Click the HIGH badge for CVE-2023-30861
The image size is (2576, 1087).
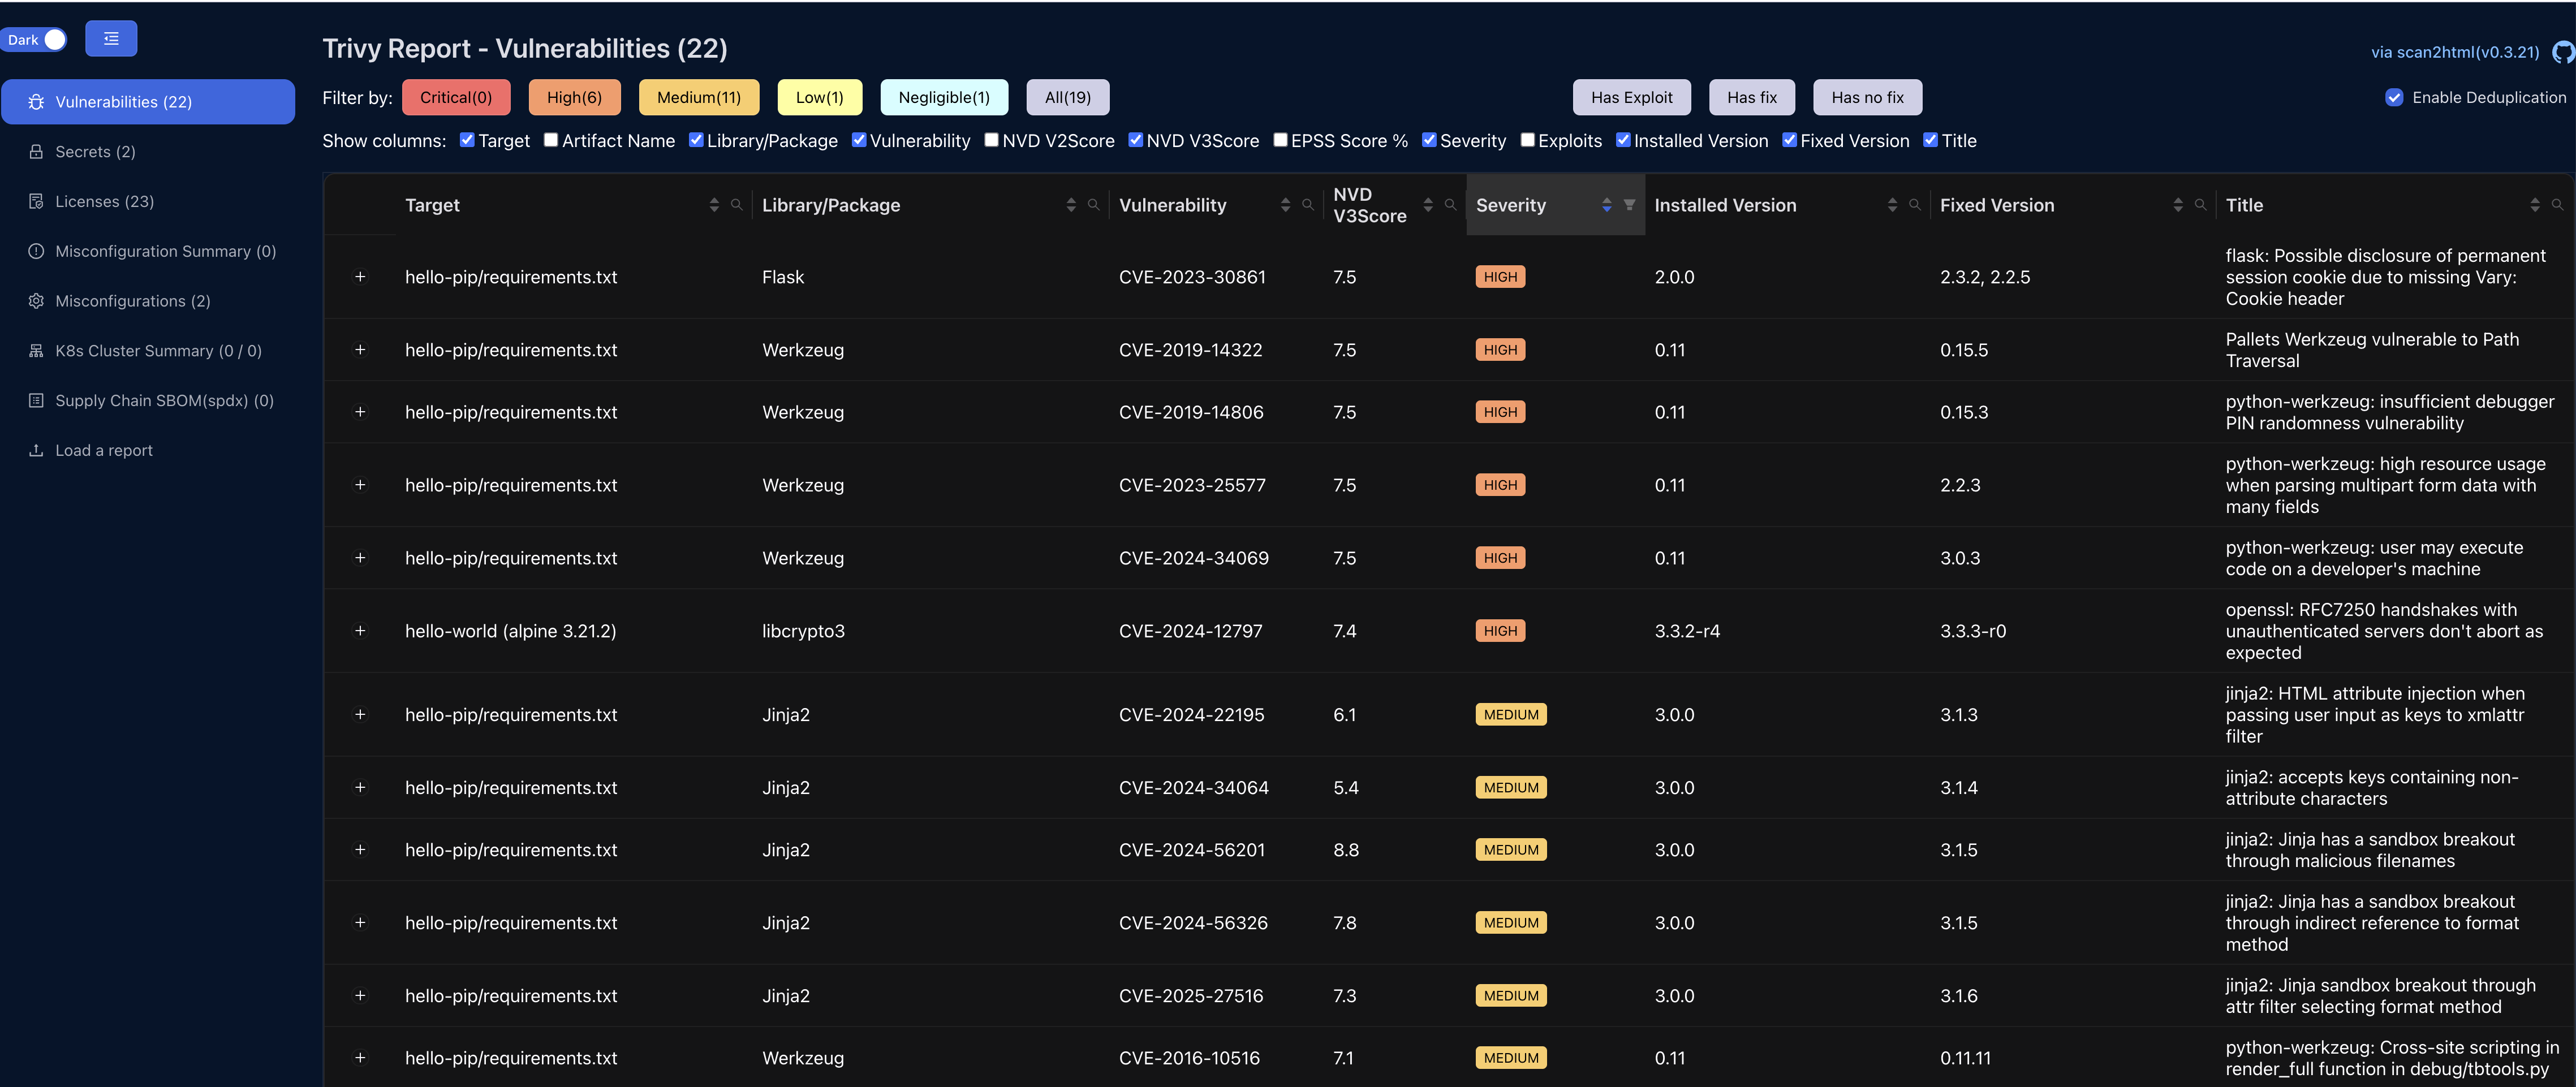pyautogui.click(x=1500, y=277)
